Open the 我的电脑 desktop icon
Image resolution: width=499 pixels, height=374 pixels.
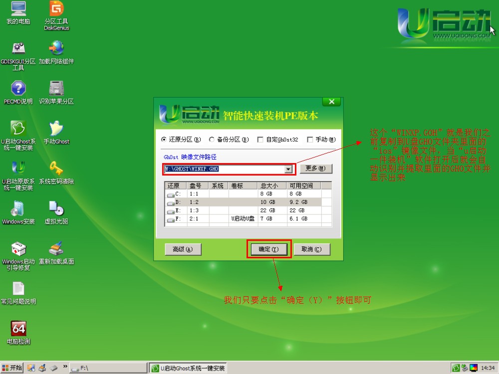pyautogui.click(x=18, y=13)
